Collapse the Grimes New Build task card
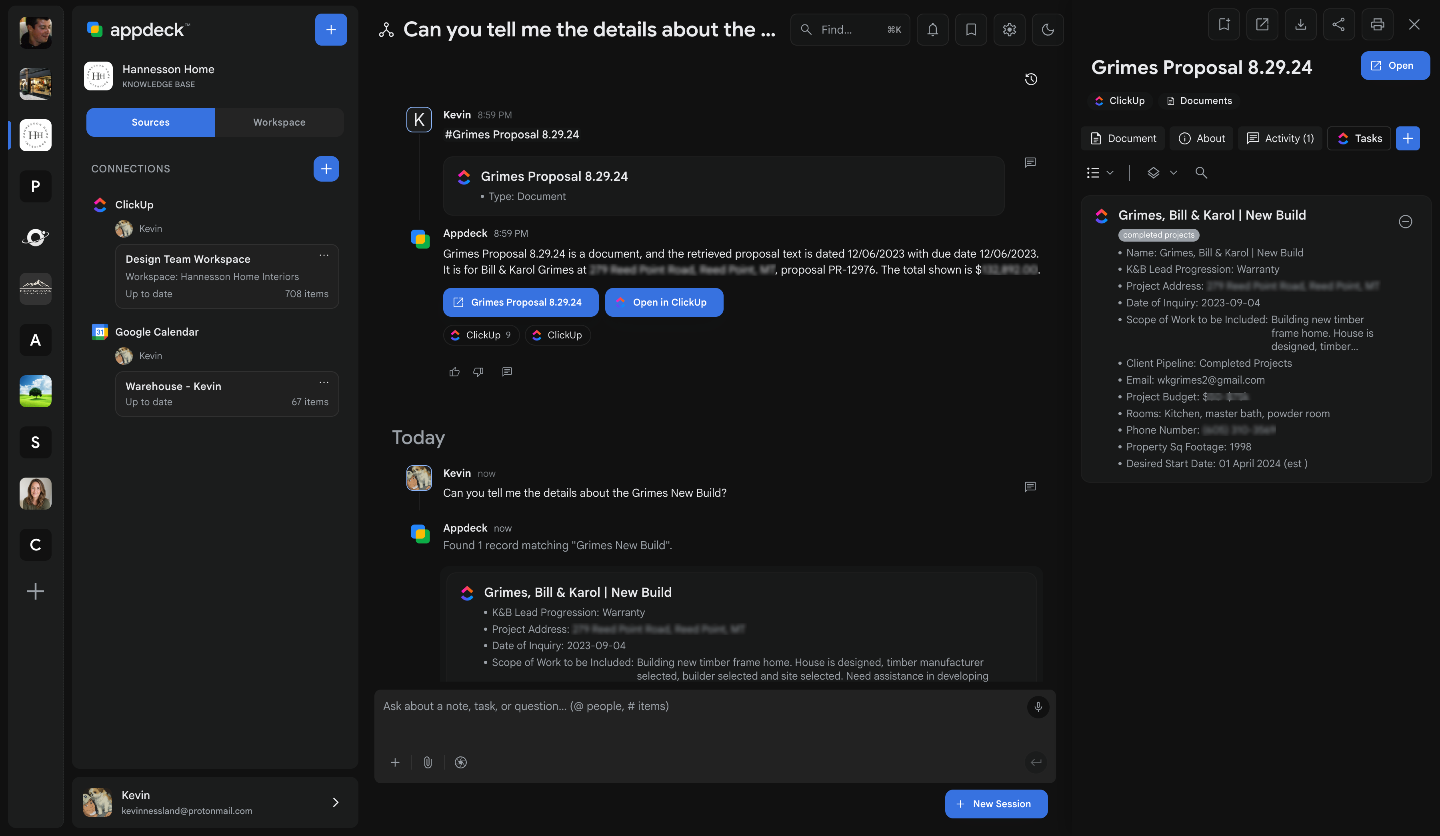1440x836 pixels. 1405,221
